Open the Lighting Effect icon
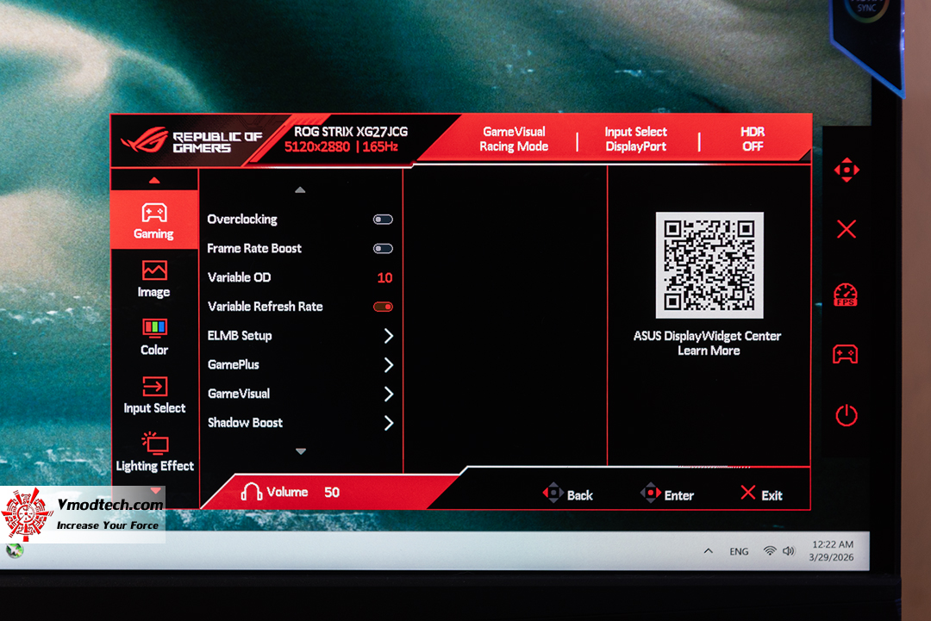Image resolution: width=931 pixels, height=621 pixels. [x=155, y=443]
